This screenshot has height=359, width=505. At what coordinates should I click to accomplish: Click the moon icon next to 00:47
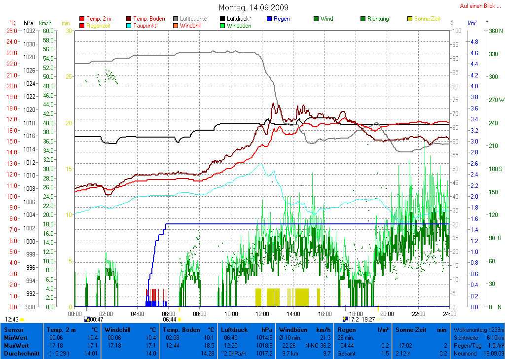(87, 320)
